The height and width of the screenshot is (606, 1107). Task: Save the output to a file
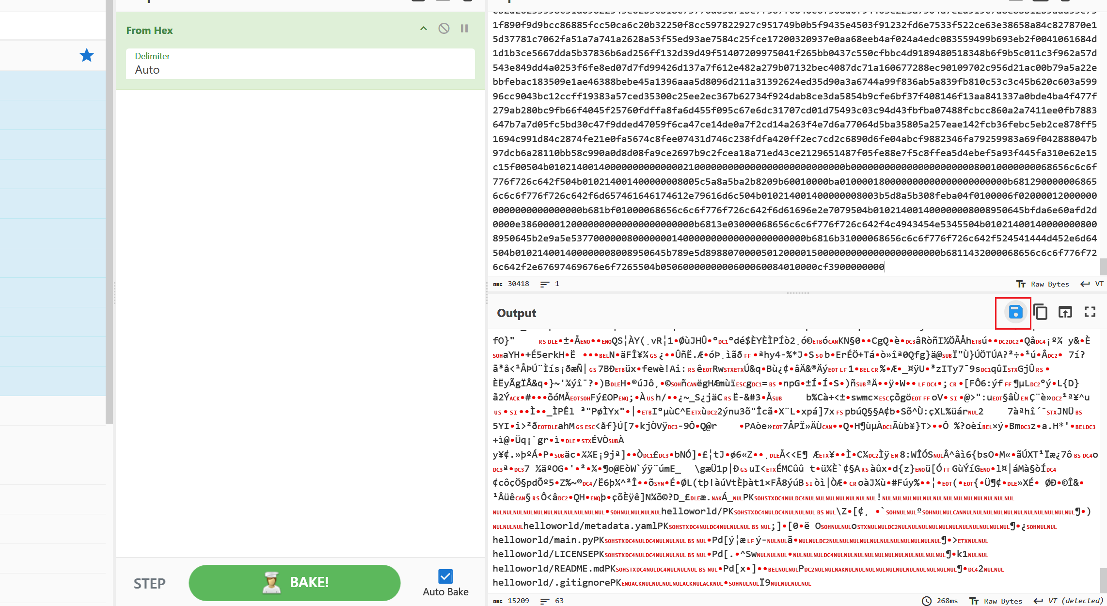pos(1015,313)
